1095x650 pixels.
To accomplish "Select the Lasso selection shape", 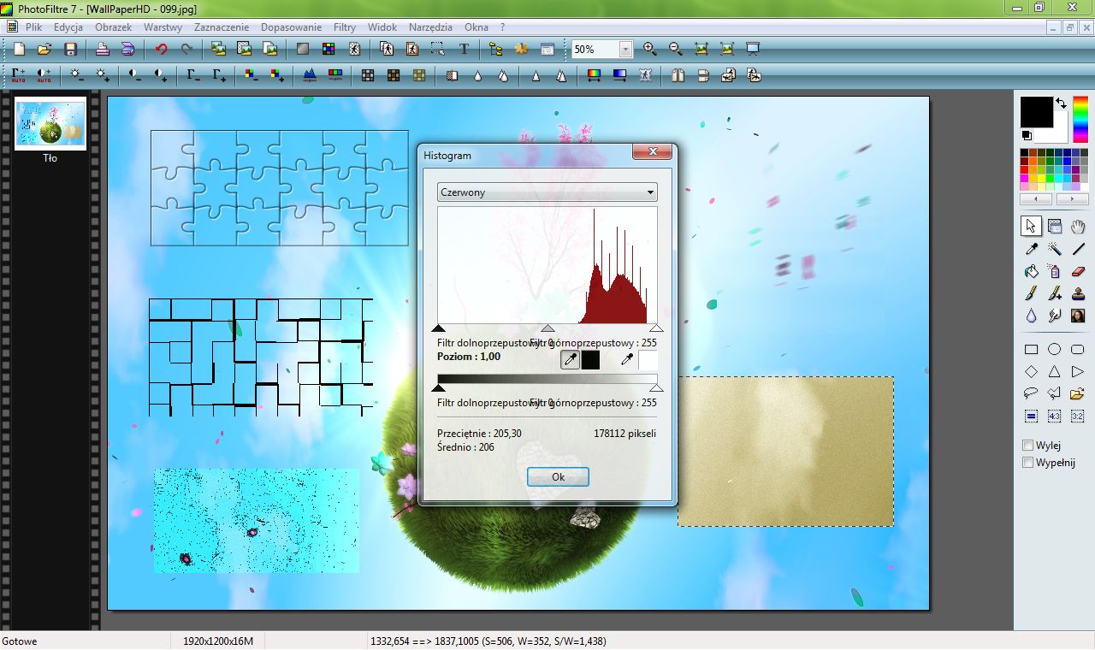I will click(1032, 394).
